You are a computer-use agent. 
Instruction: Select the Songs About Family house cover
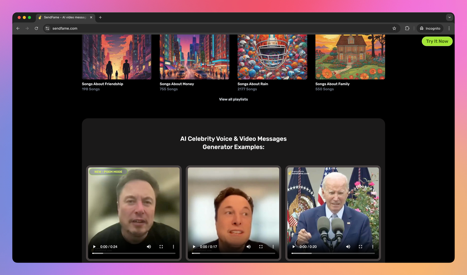click(350, 57)
